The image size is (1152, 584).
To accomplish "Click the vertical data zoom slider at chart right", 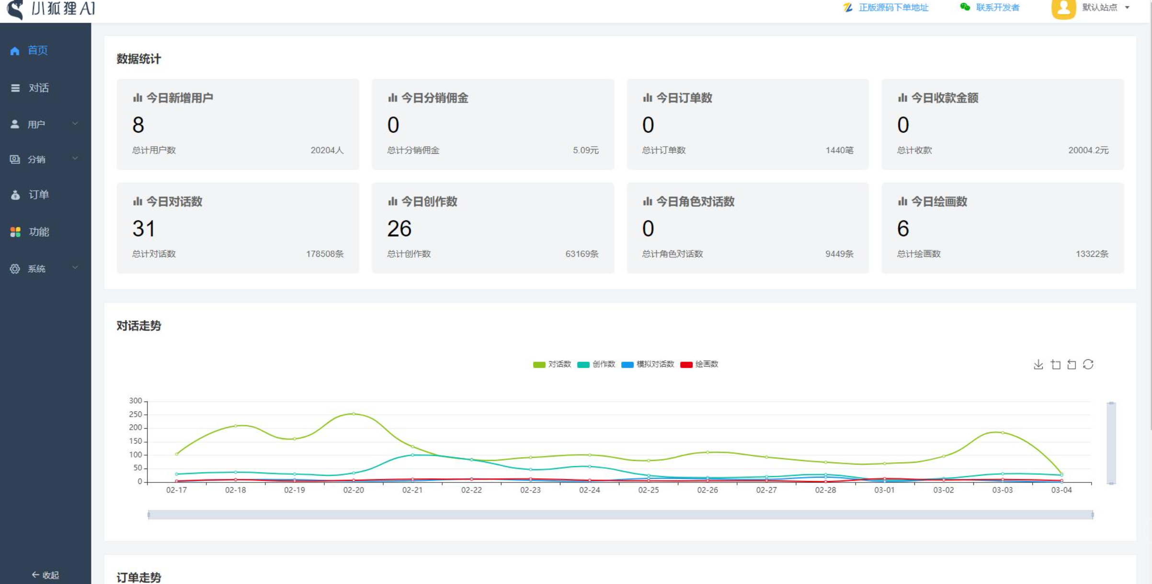I will point(1111,443).
